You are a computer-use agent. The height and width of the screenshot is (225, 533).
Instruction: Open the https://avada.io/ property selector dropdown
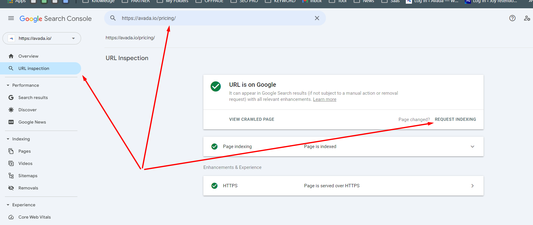42,38
